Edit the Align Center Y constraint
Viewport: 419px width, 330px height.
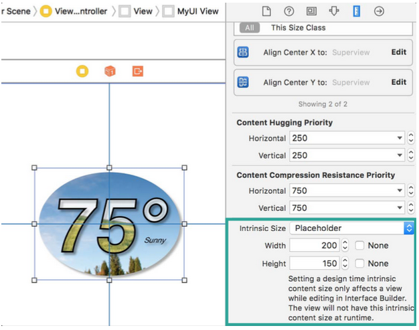pos(399,82)
